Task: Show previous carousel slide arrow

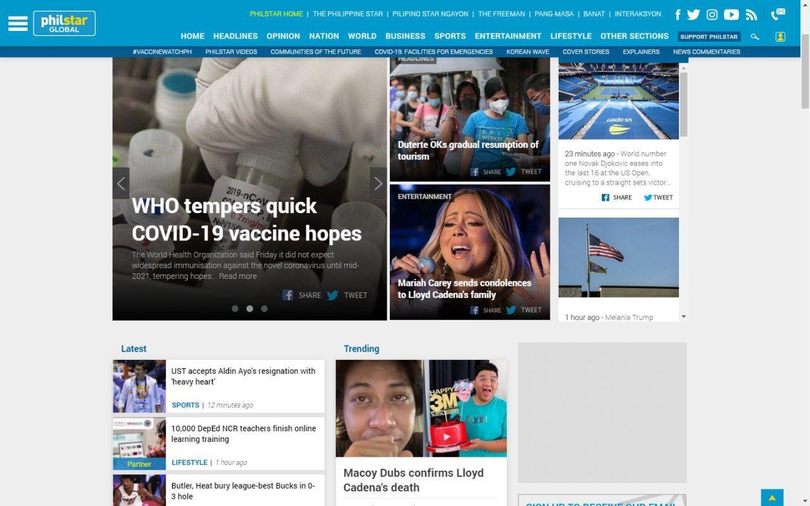Action: coord(121,183)
